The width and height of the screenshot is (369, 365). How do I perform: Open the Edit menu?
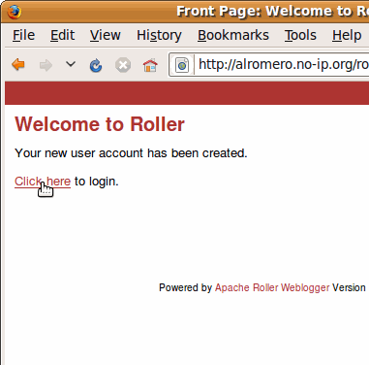pyautogui.click(x=62, y=35)
